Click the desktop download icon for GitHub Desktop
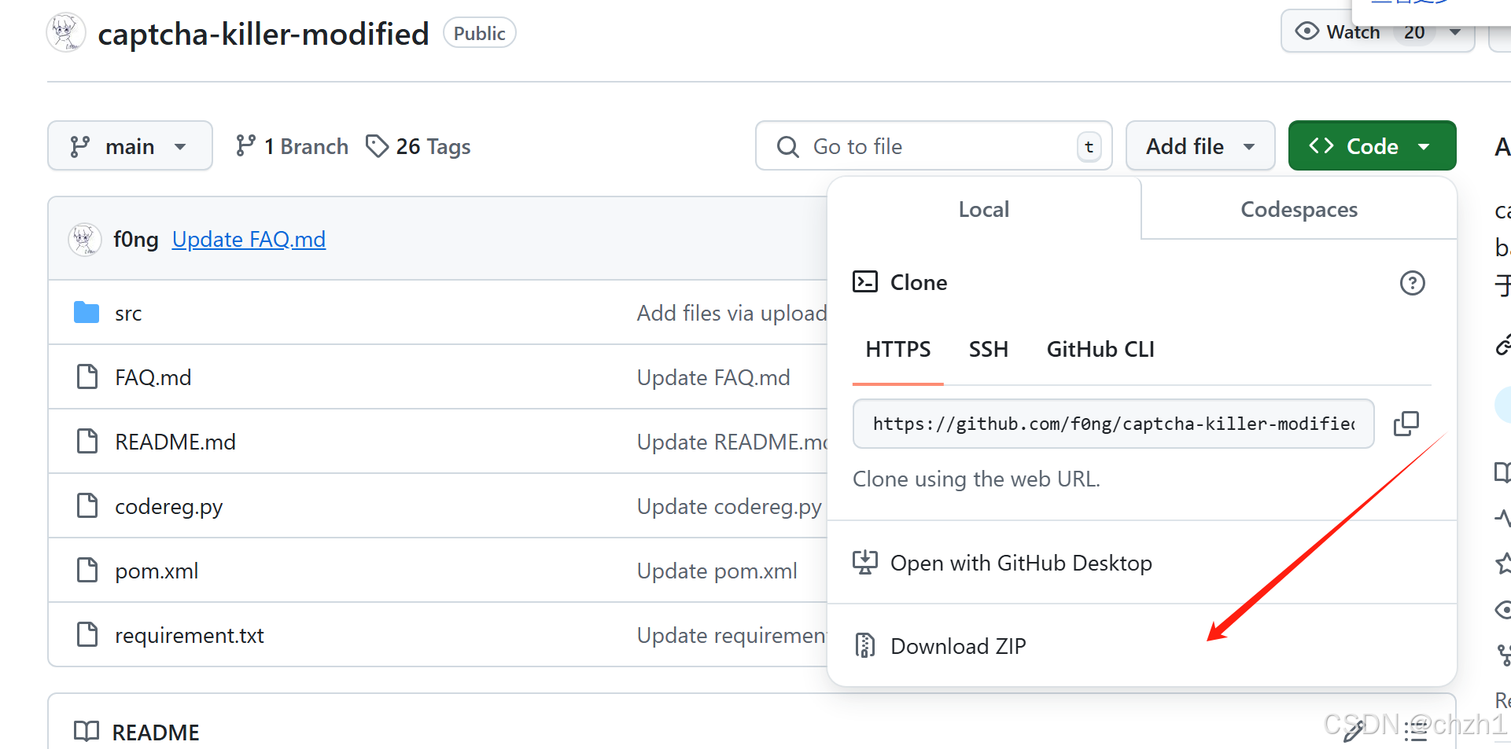Screen dimensions: 1511x749 pyautogui.click(x=865, y=563)
